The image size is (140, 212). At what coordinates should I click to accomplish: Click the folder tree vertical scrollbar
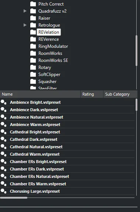point(137,50)
